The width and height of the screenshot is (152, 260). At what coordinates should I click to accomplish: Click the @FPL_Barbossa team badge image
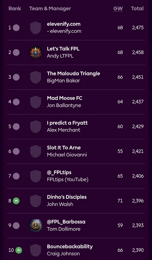click(36, 226)
